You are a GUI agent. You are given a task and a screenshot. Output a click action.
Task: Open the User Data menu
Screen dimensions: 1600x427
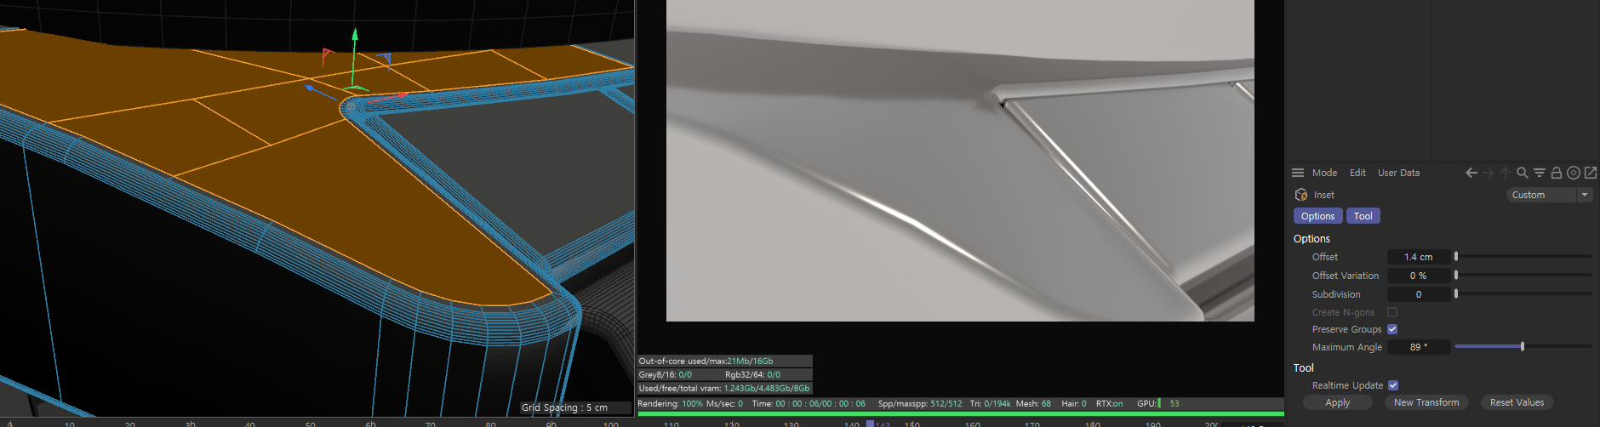pyautogui.click(x=1398, y=173)
